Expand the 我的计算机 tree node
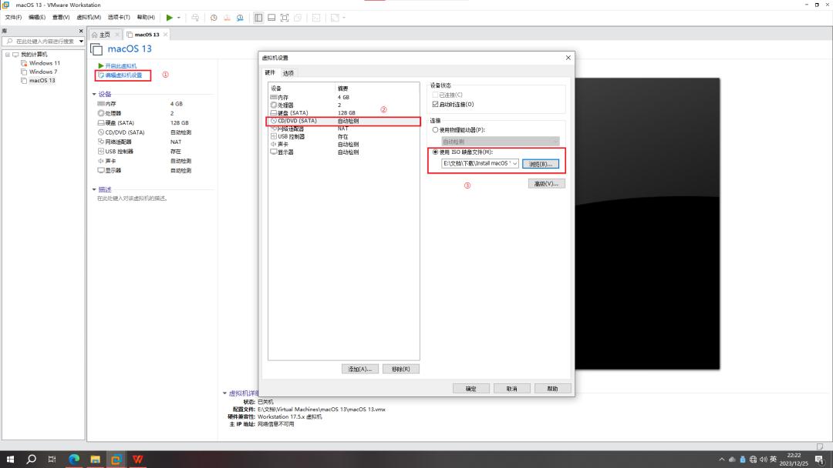This screenshot has height=468, width=833. pos(6,54)
